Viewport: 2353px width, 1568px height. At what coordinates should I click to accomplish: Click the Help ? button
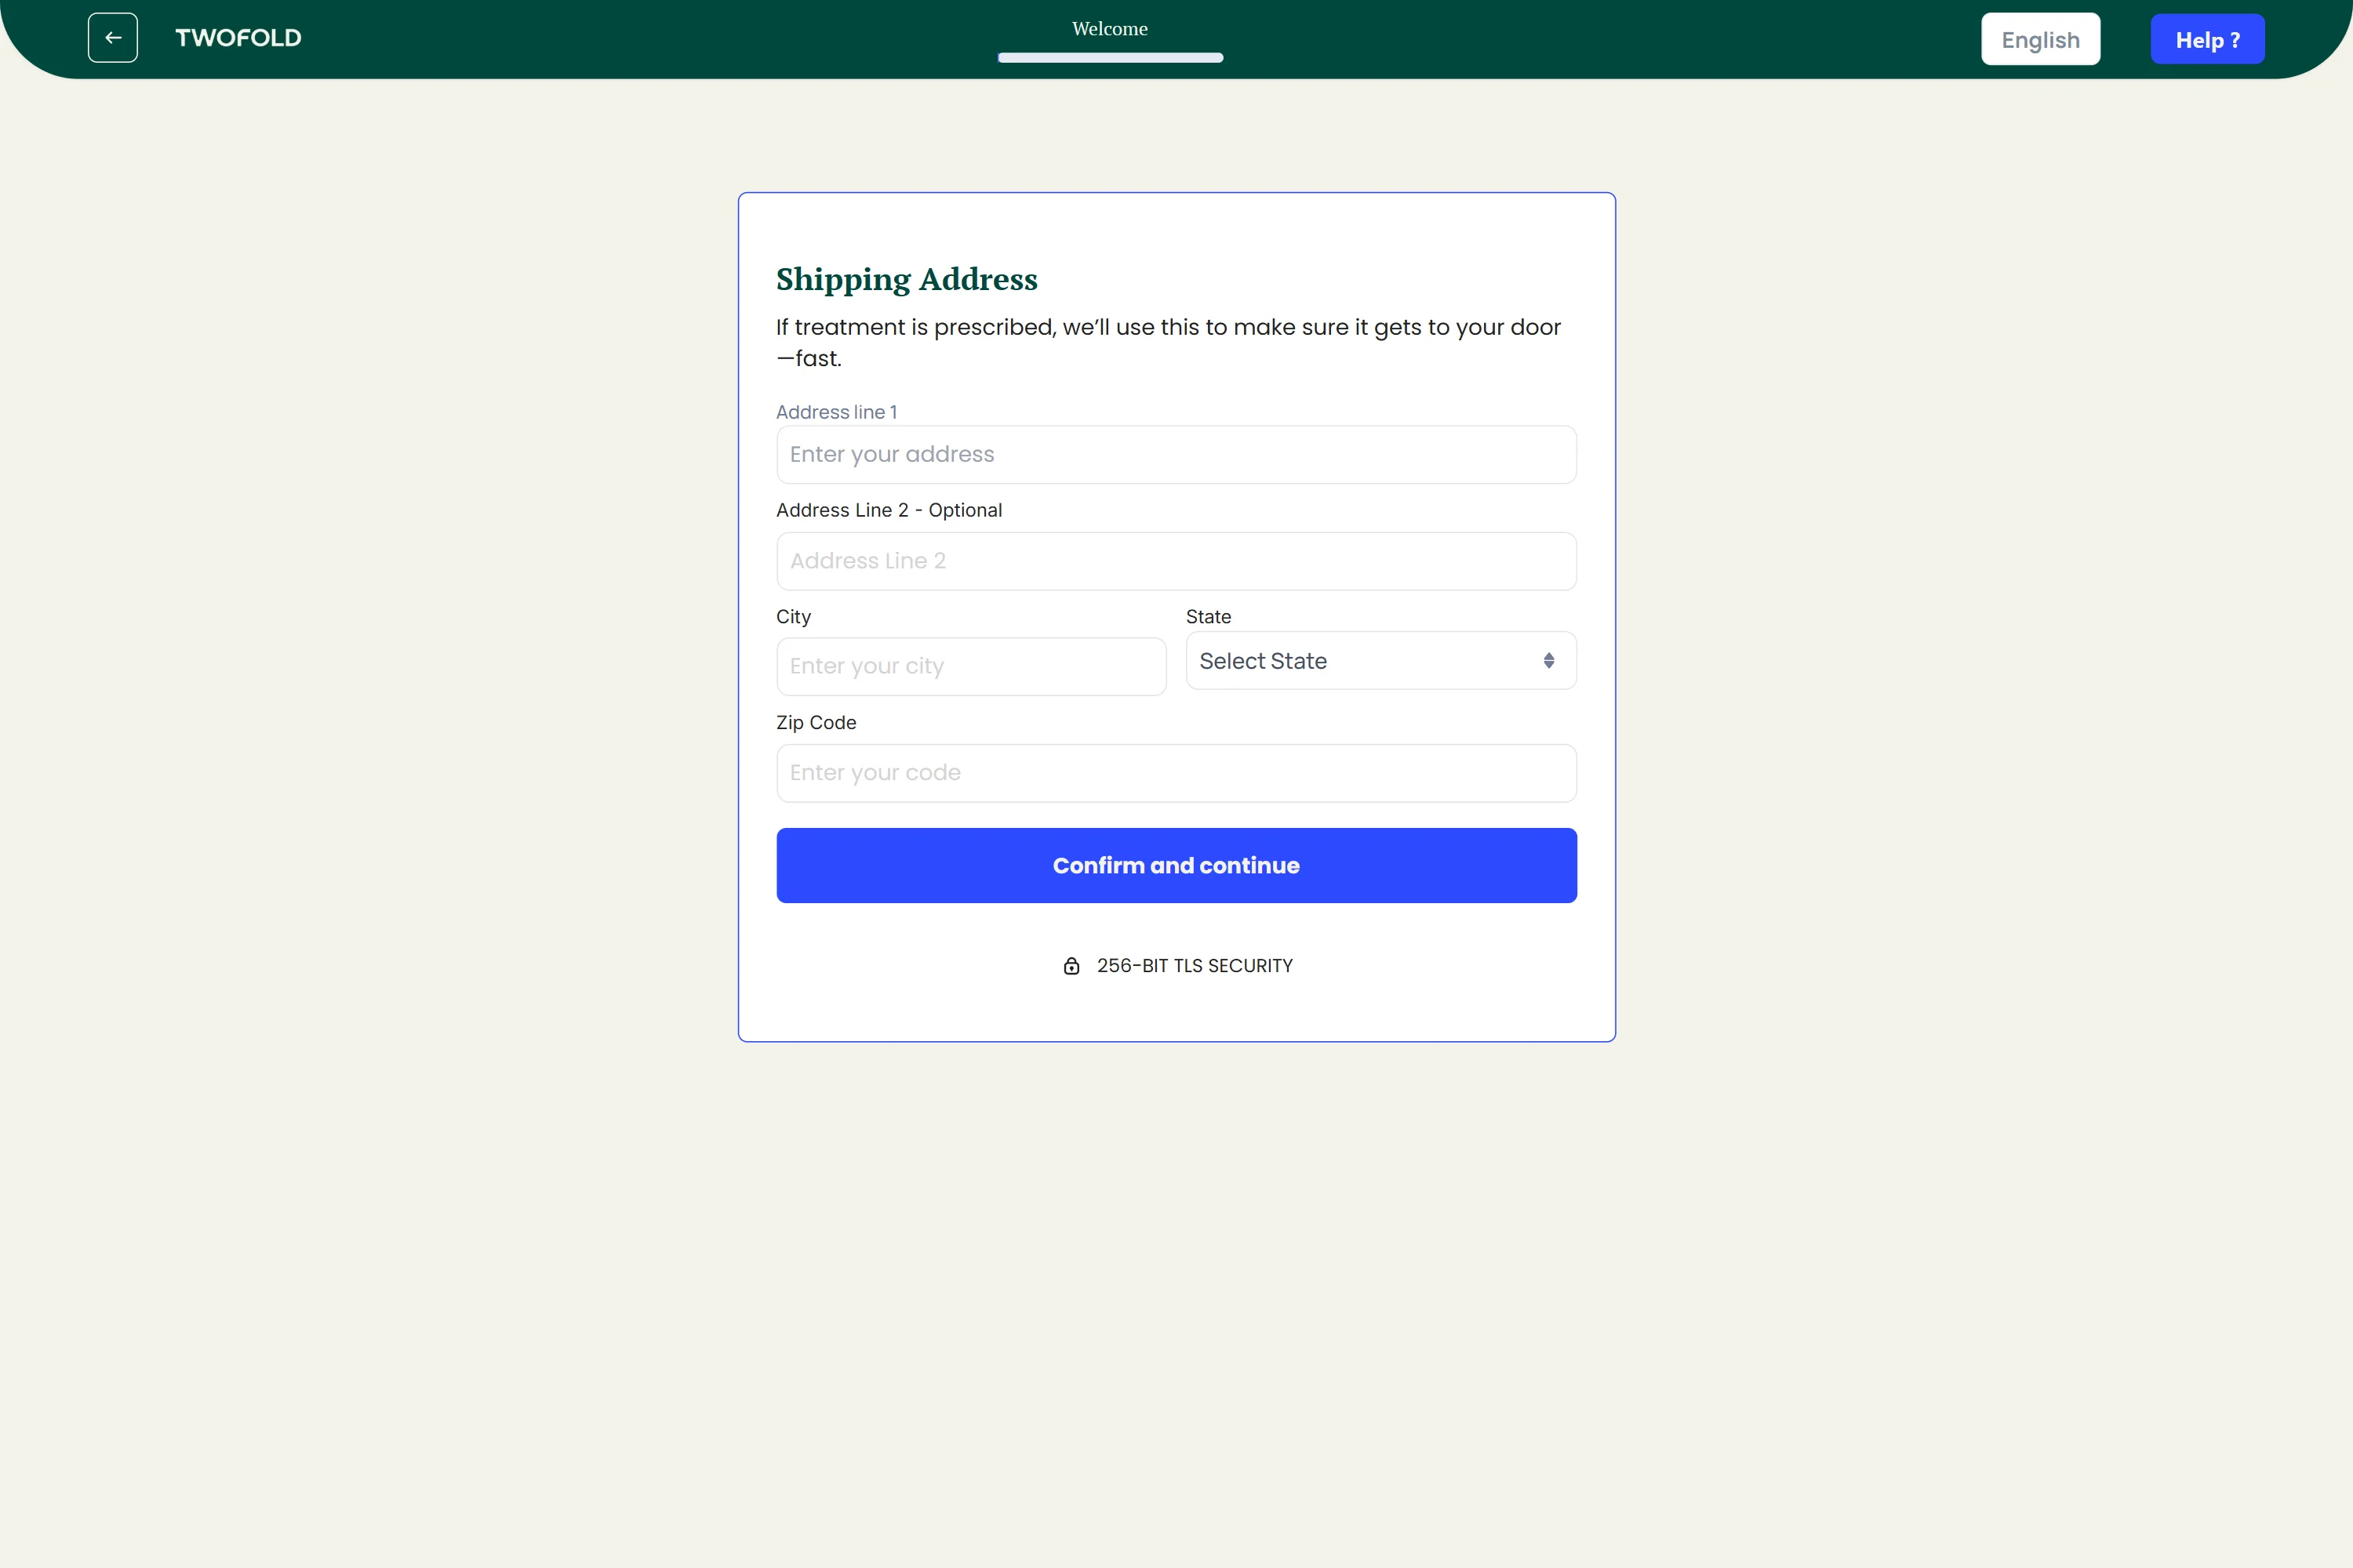[x=2207, y=40]
